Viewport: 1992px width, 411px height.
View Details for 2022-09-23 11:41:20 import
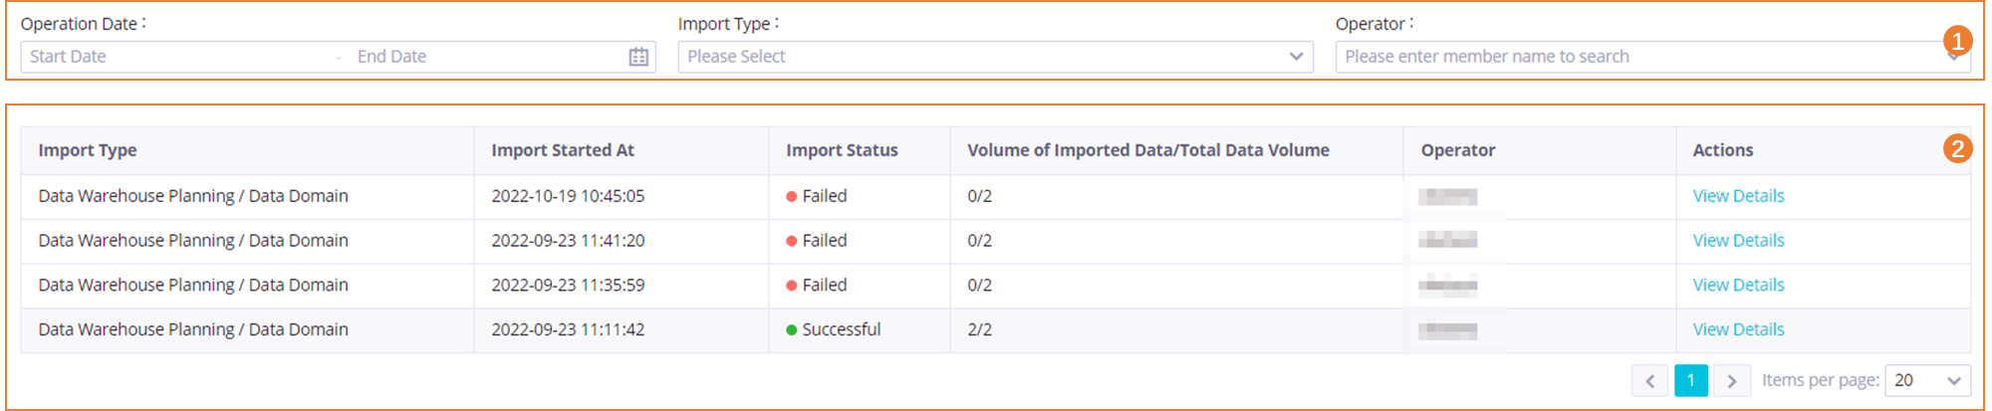1738,241
